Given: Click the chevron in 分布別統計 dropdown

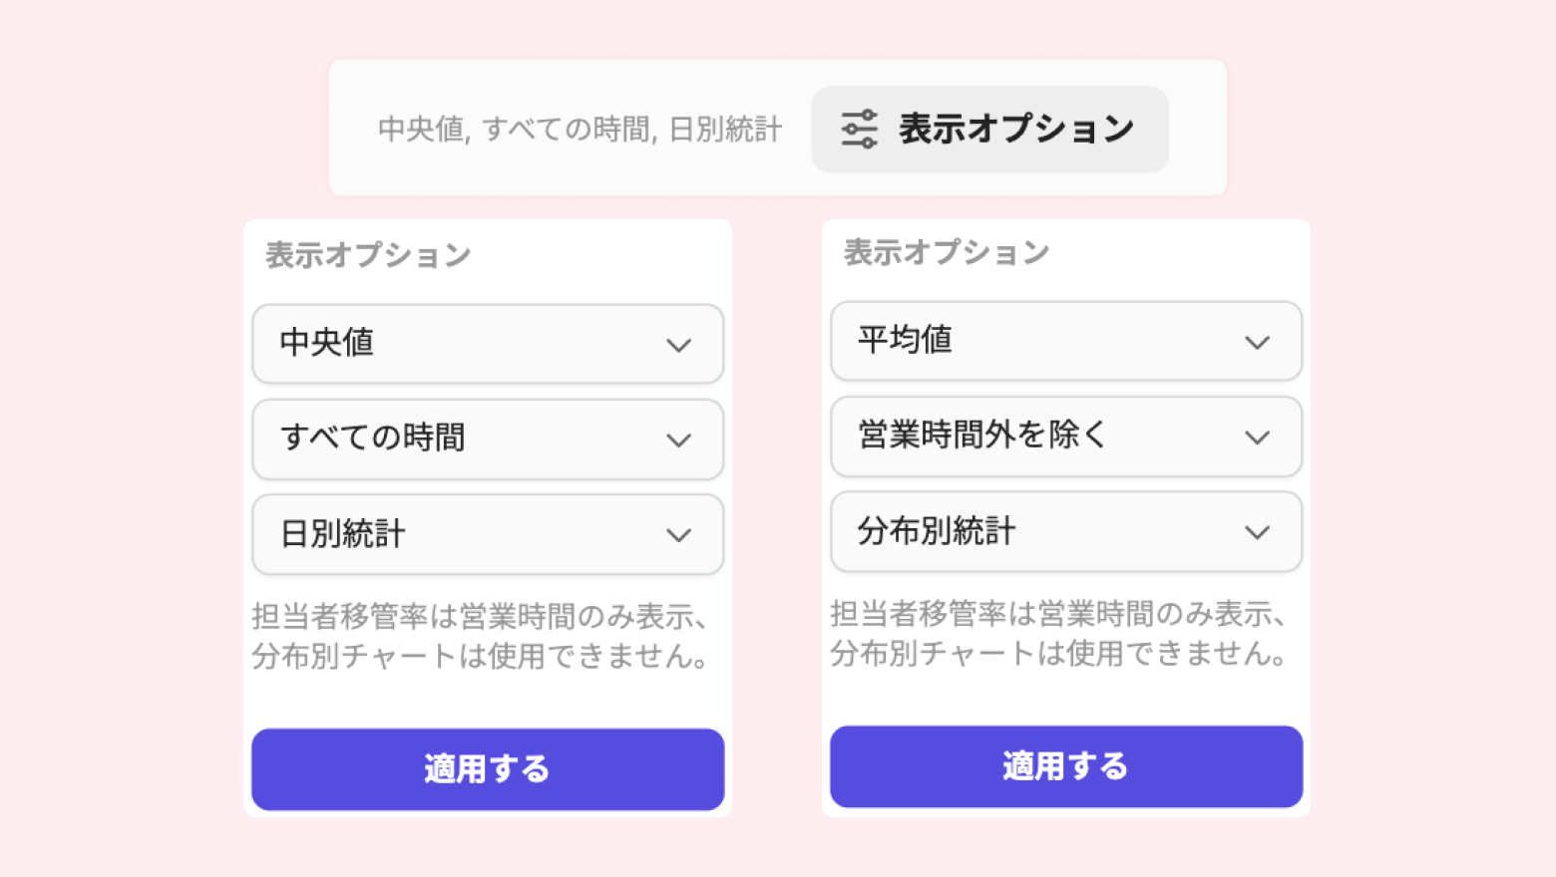Looking at the screenshot, I should (1257, 532).
